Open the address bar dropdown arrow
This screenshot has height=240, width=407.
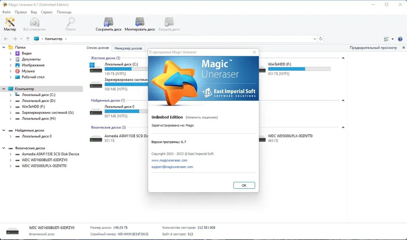pyautogui.click(x=315, y=39)
